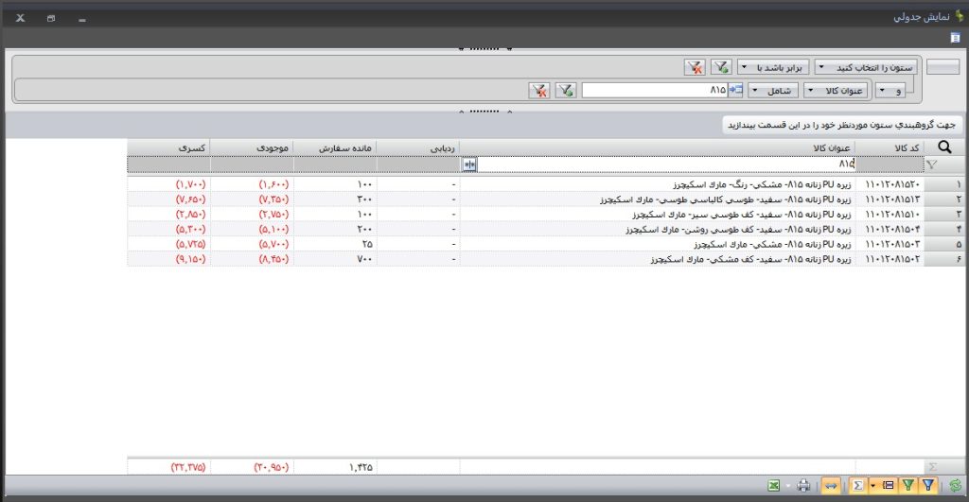This screenshot has width=969, height=502.
Task: Click the green refresh icon
Action: (956, 486)
